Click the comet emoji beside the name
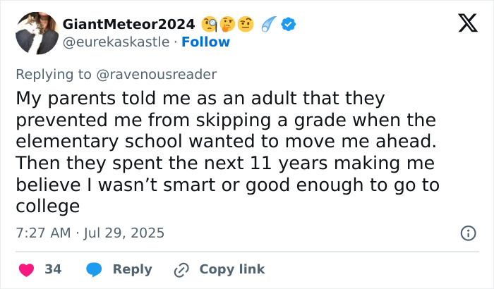Screen dimensions: 494x289 [x=270, y=25]
